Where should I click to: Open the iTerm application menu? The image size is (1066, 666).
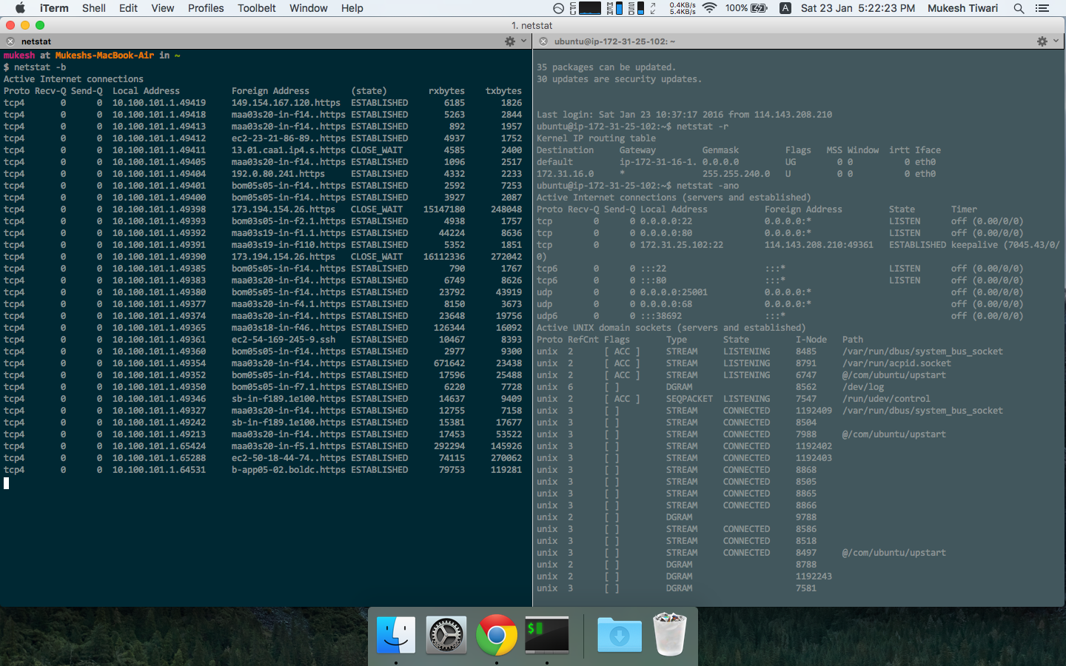point(54,8)
